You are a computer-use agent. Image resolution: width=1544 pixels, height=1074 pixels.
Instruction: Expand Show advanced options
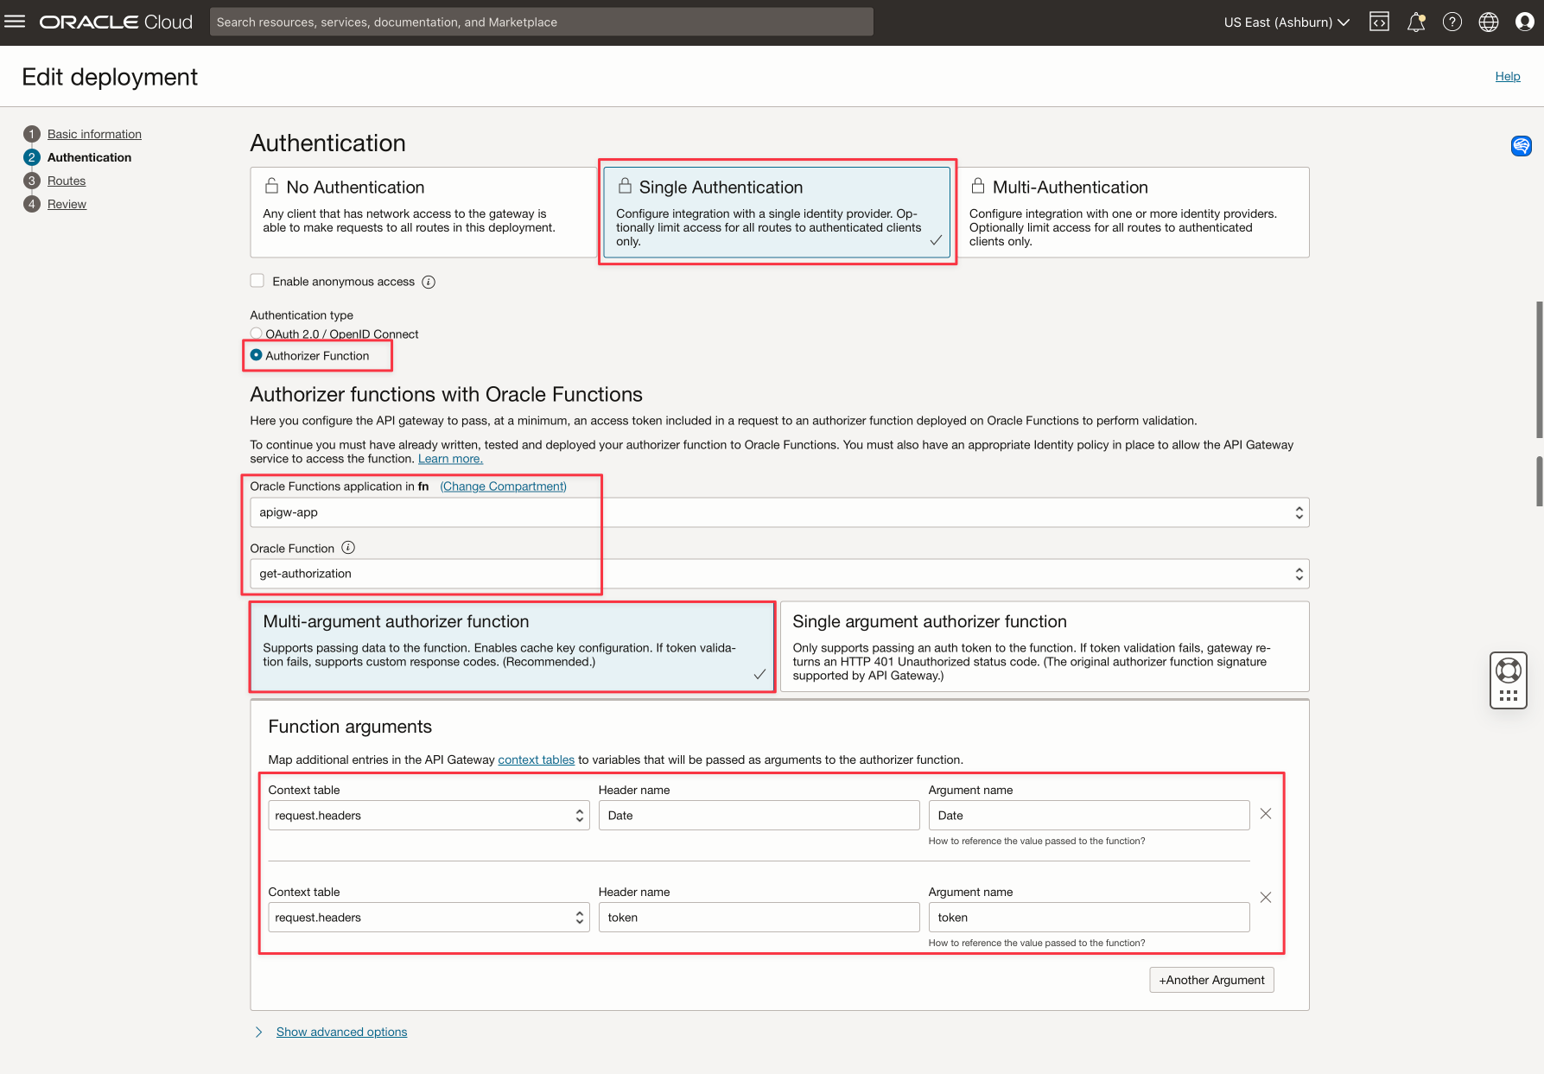[341, 1032]
